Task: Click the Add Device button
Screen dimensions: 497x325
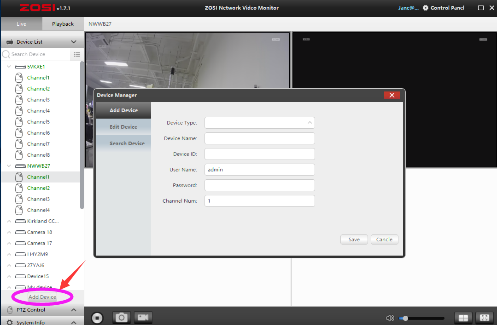Action: [42, 297]
